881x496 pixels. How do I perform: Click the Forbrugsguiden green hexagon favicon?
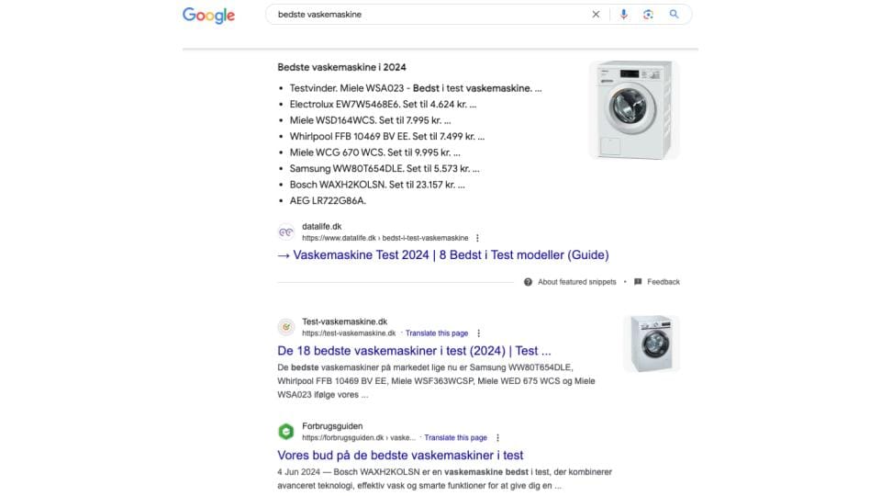[286, 432]
